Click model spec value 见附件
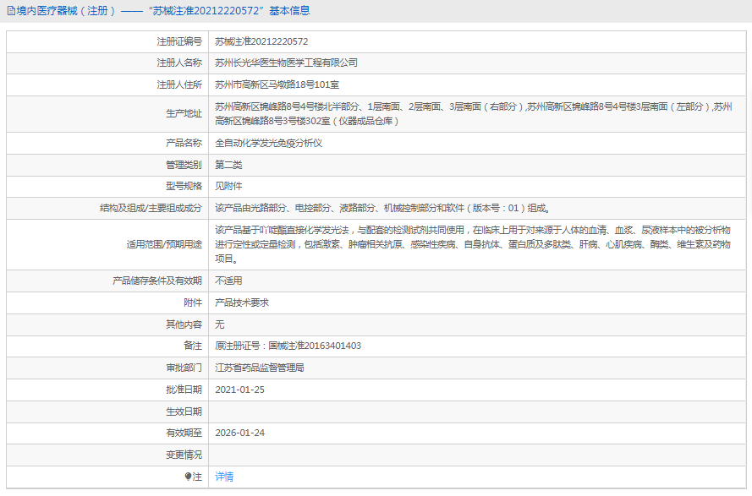Image resolution: width=752 pixels, height=496 pixels. point(228,186)
